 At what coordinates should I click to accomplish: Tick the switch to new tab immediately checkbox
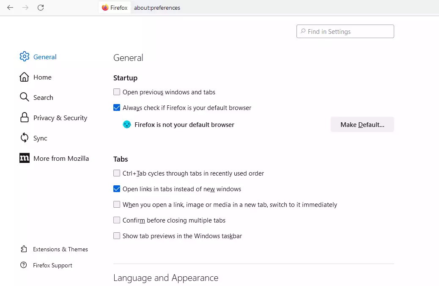pyautogui.click(x=117, y=204)
